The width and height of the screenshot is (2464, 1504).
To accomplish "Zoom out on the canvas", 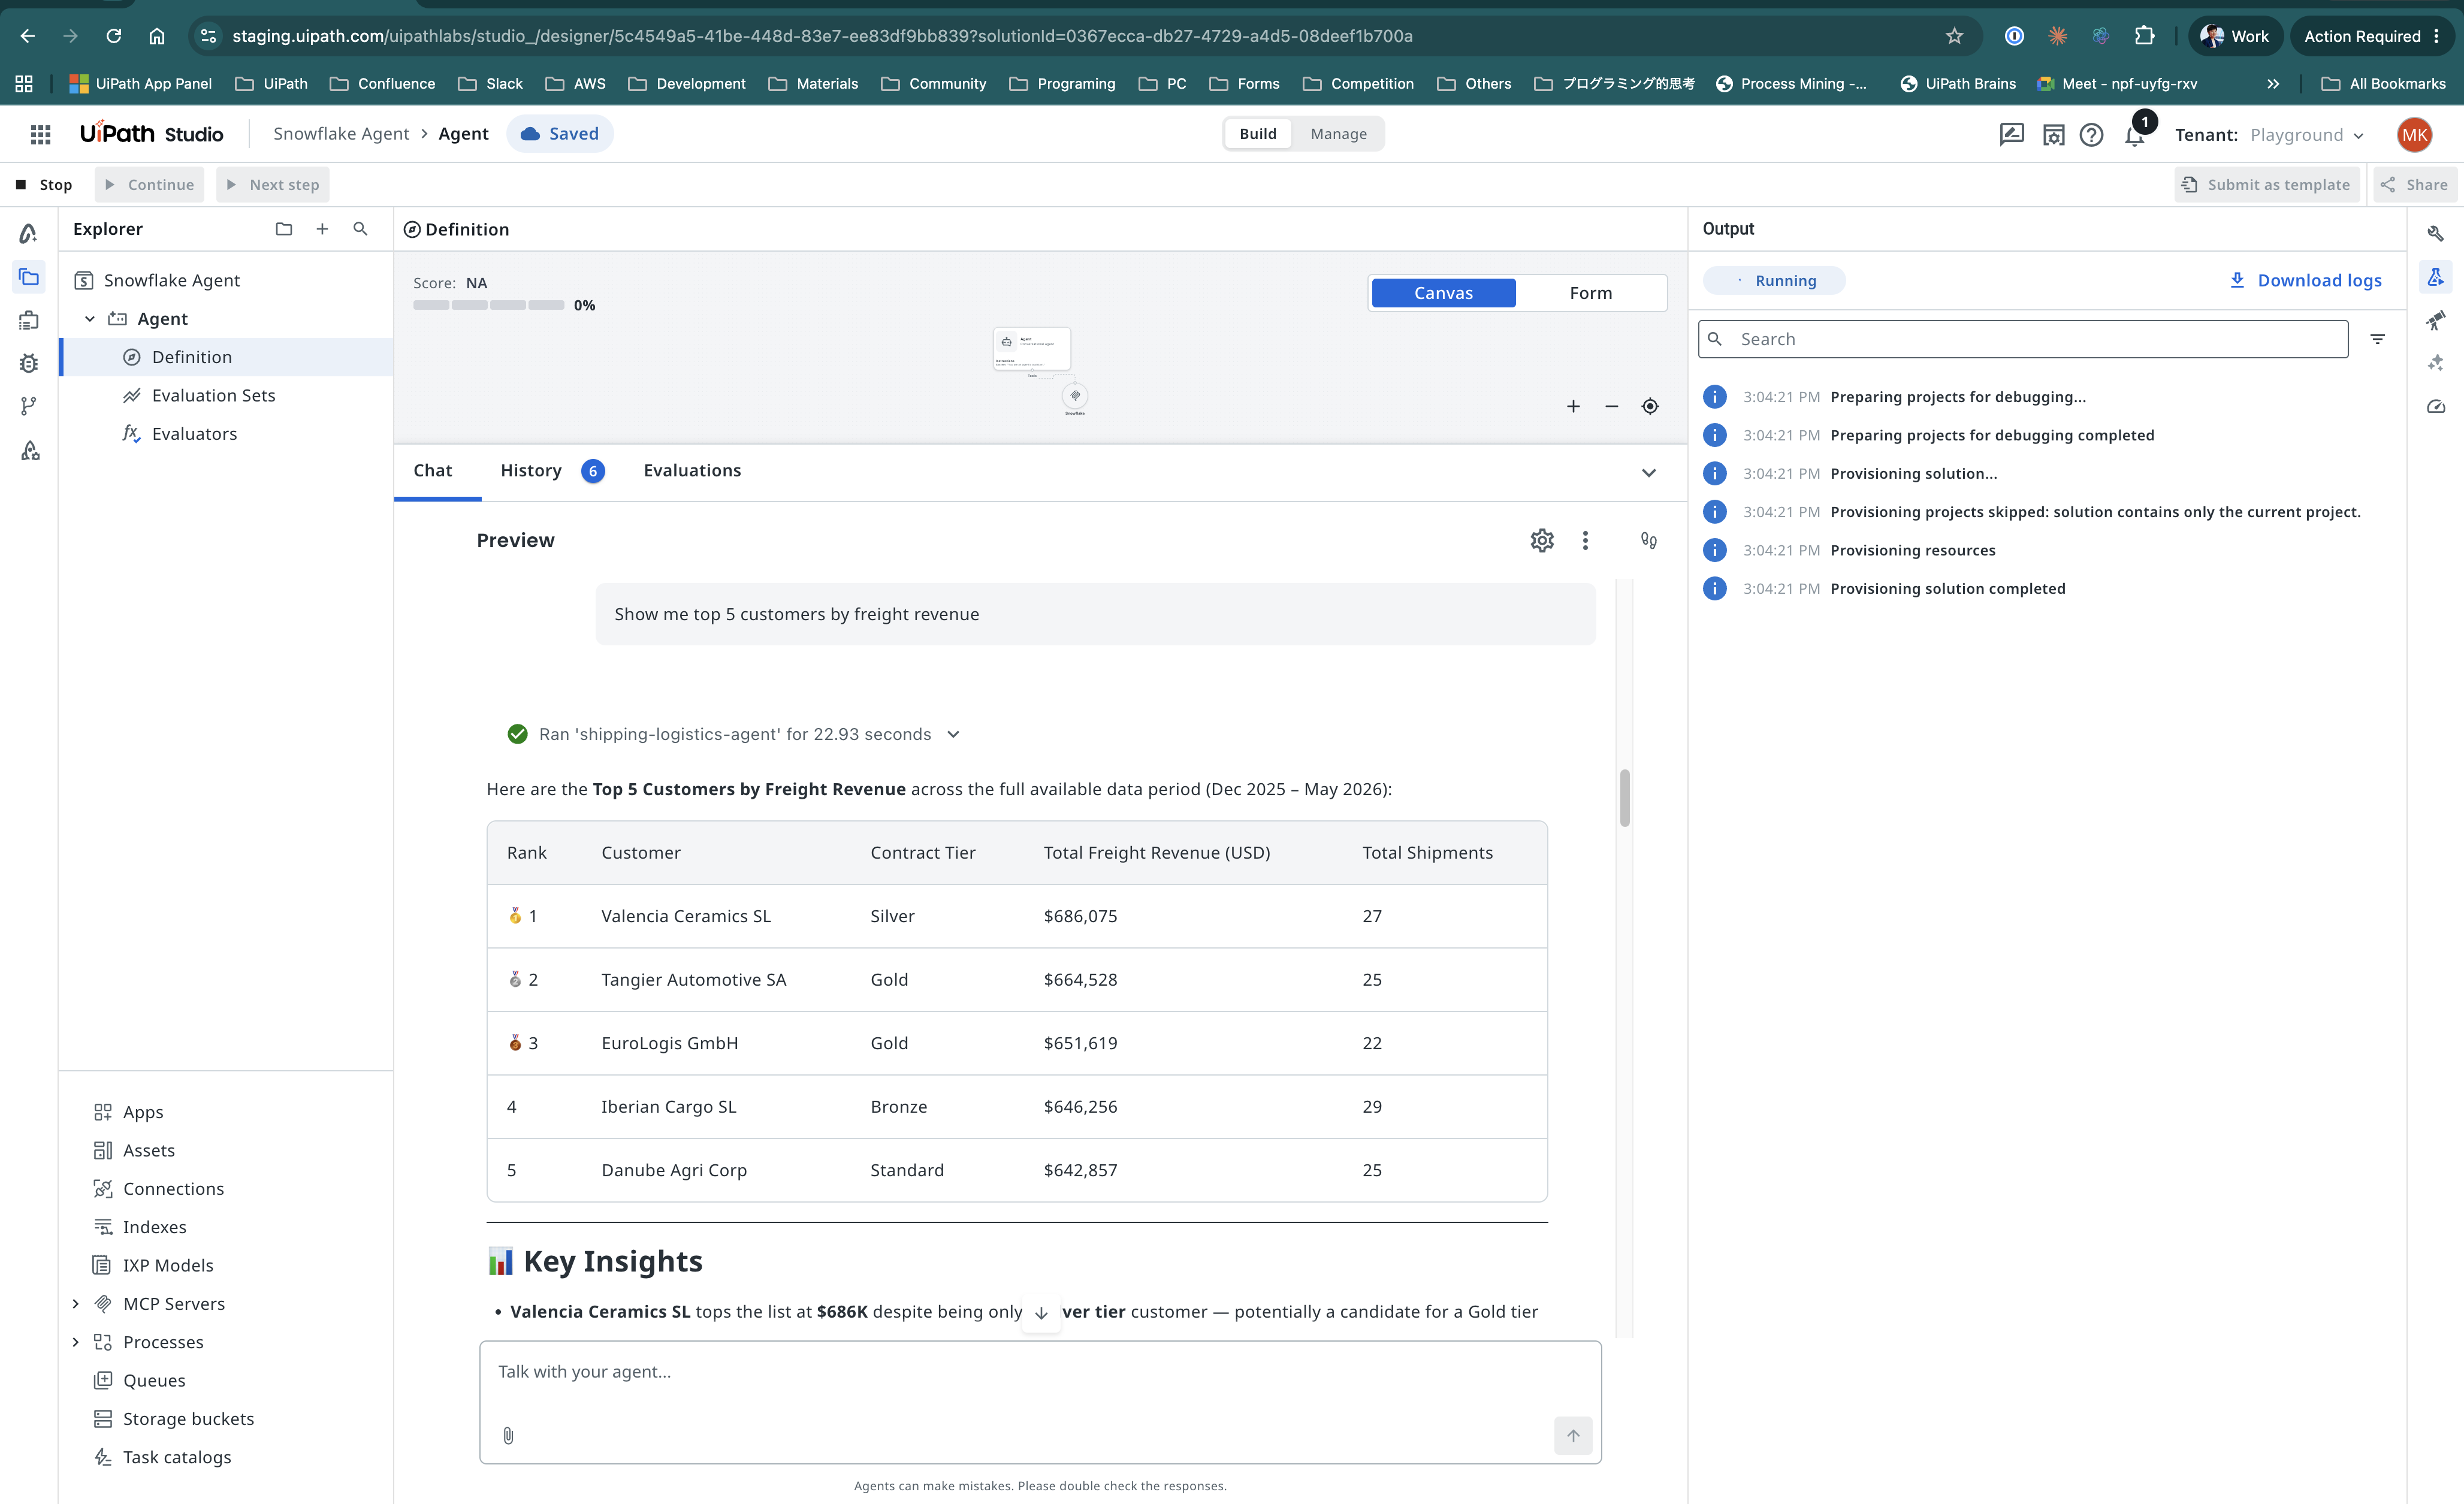I will click(x=1612, y=406).
